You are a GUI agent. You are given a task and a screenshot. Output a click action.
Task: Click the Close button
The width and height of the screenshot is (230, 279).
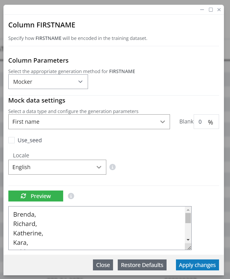click(103, 265)
